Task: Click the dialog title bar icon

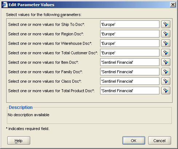Action: tap(5, 5)
